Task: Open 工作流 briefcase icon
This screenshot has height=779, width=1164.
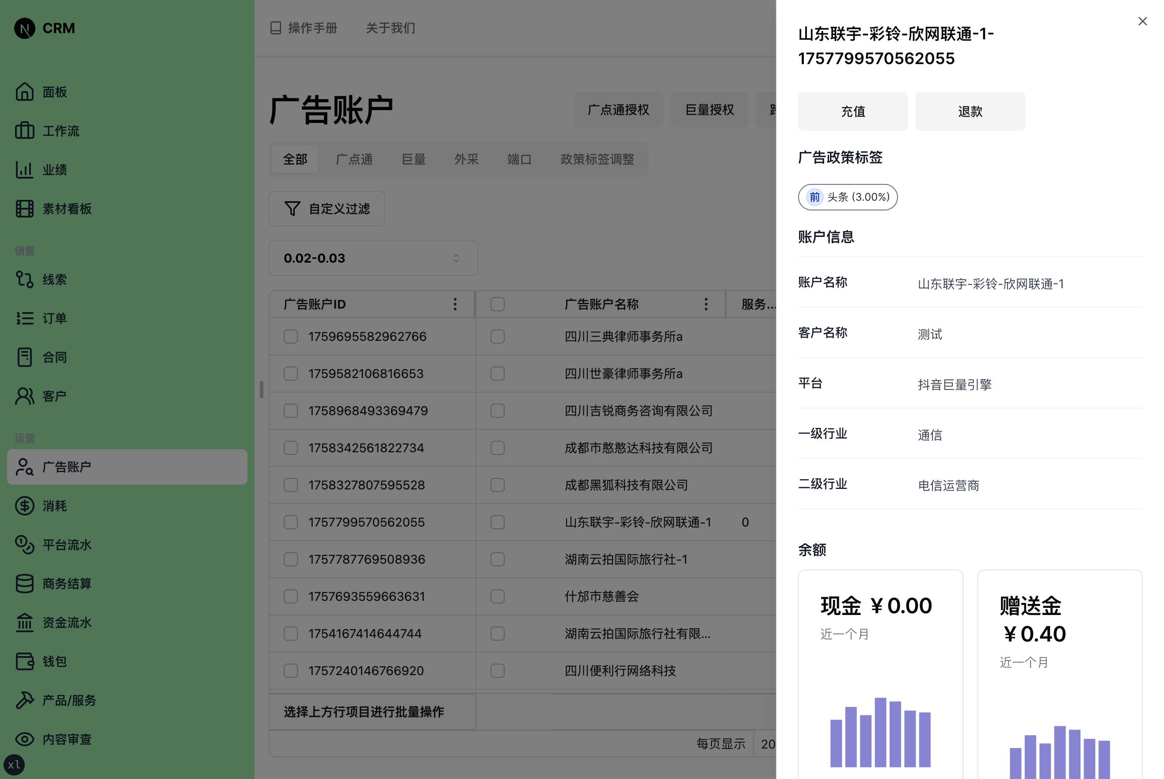Action: pyautogui.click(x=24, y=131)
